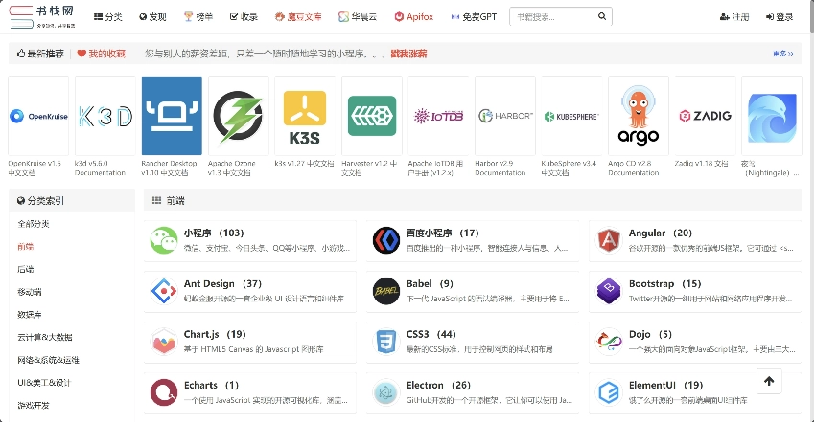Viewport: 815px width, 422px height.
Task: Open the Ant Design (37) title
Action: pyautogui.click(x=222, y=284)
